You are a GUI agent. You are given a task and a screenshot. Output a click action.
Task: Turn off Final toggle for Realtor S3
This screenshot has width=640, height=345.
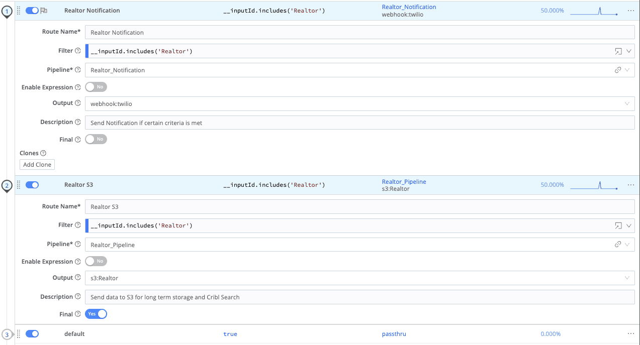pyautogui.click(x=96, y=314)
